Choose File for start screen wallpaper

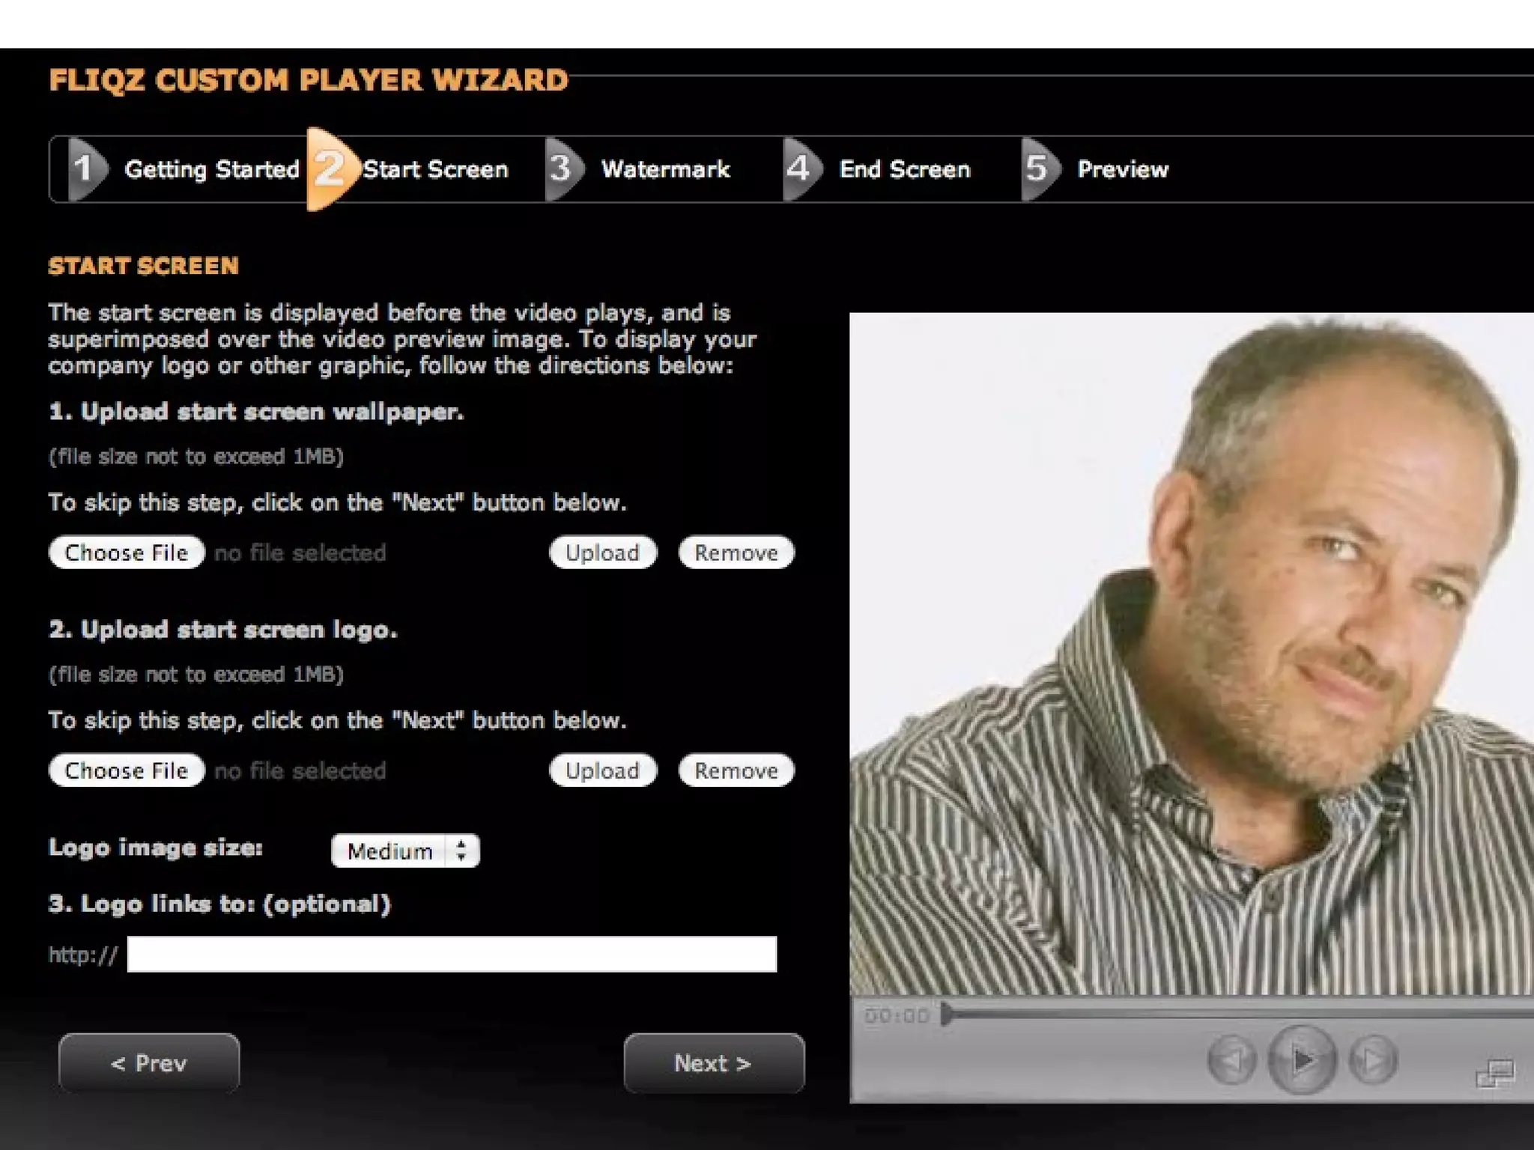127,553
